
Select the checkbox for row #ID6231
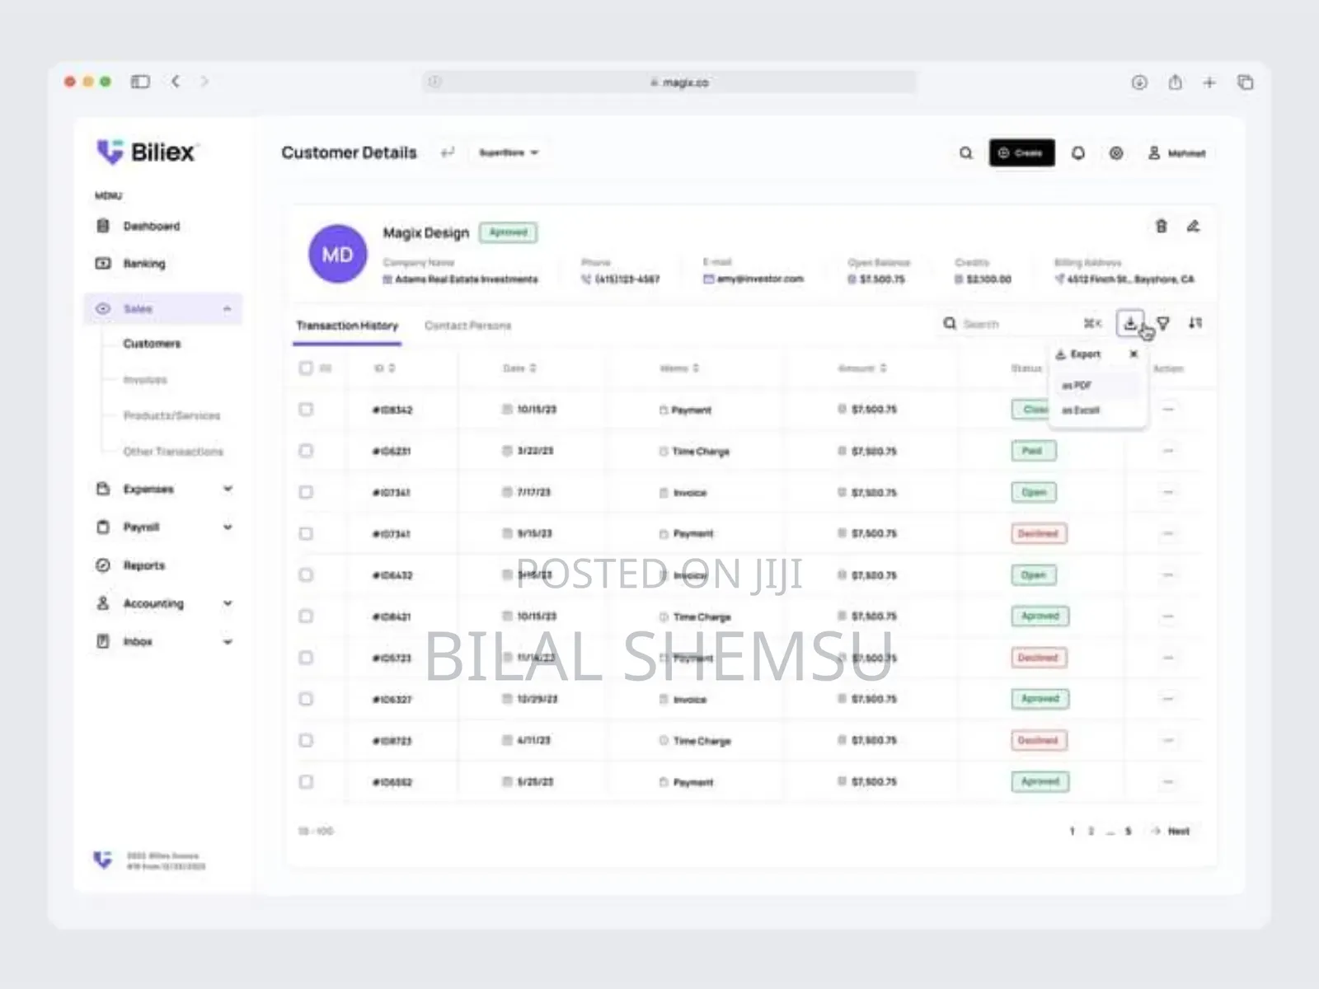click(306, 451)
